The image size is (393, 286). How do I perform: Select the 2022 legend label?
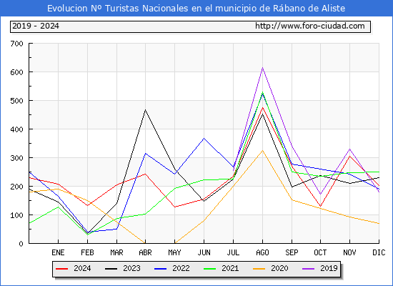pyautogui.click(x=181, y=268)
